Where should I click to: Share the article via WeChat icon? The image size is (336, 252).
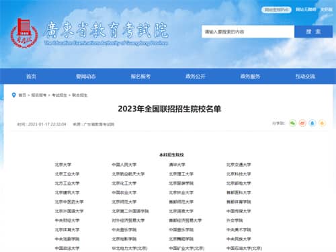pos(292,123)
